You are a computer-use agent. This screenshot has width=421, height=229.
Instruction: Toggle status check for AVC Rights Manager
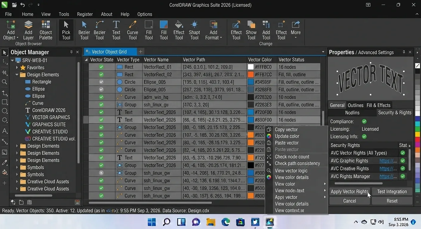click(x=403, y=177)
